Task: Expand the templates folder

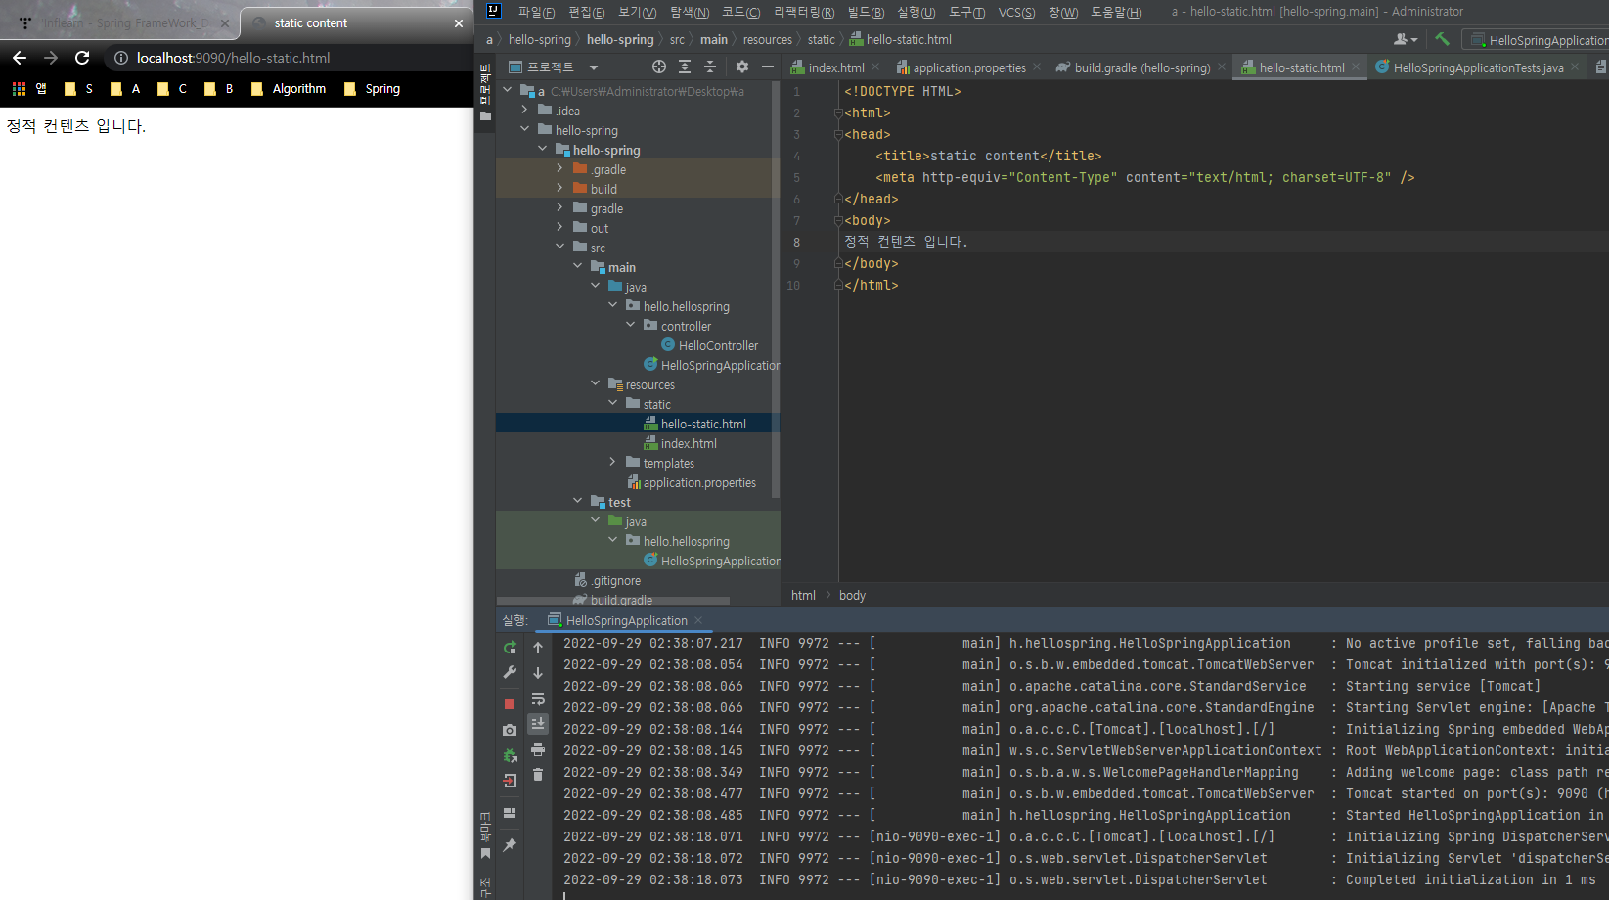Action: click(x=613, y=462)
